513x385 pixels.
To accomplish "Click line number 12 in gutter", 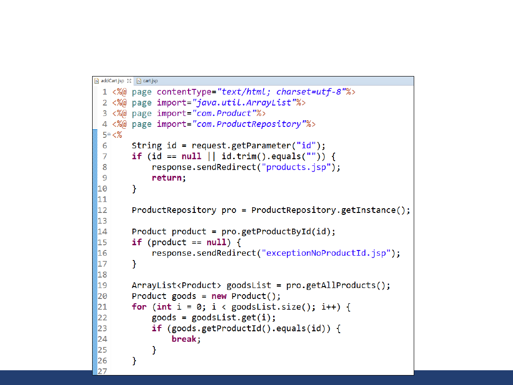I will (x=103, y=210).
